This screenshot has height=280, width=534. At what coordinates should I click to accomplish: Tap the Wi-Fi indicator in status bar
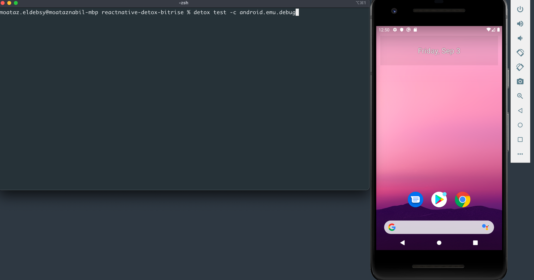click(489, 30)
